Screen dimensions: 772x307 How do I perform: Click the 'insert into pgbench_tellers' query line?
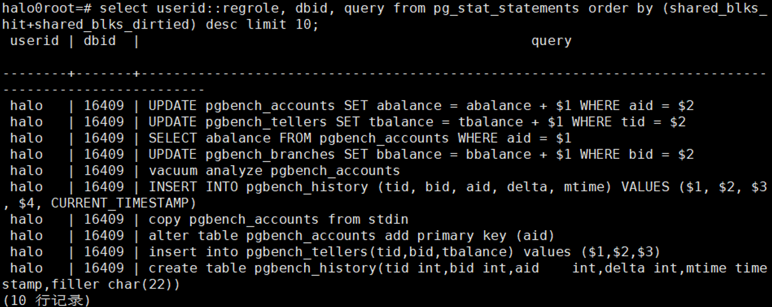pyautogui.click(x=404, y=252)
